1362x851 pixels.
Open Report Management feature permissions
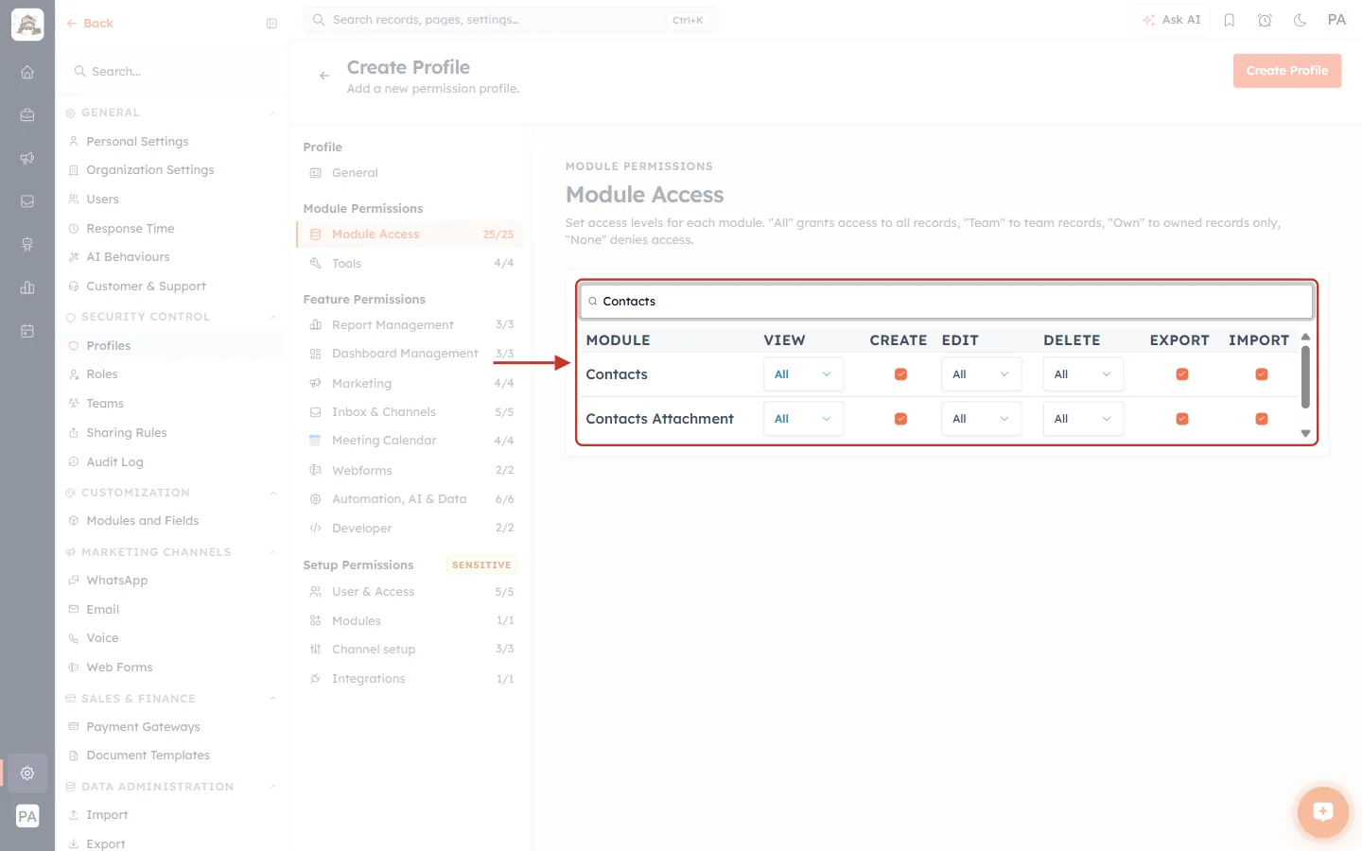point(410,325)
